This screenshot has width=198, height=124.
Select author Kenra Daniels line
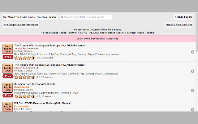coord(24,90)
